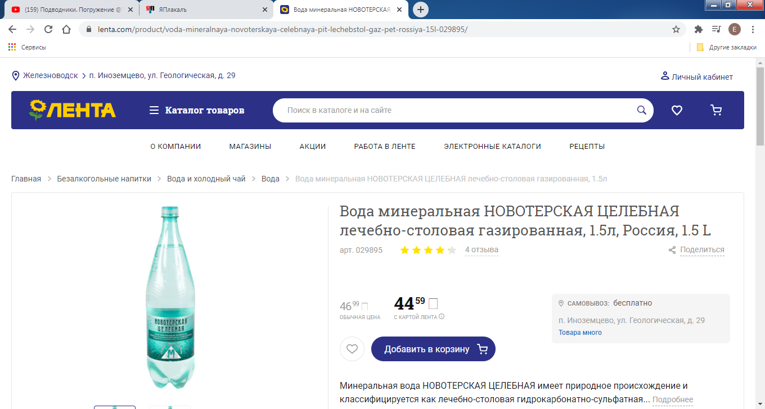Go to the Вода breadcrumb
The image size is (765, 409).
point(271,179)
